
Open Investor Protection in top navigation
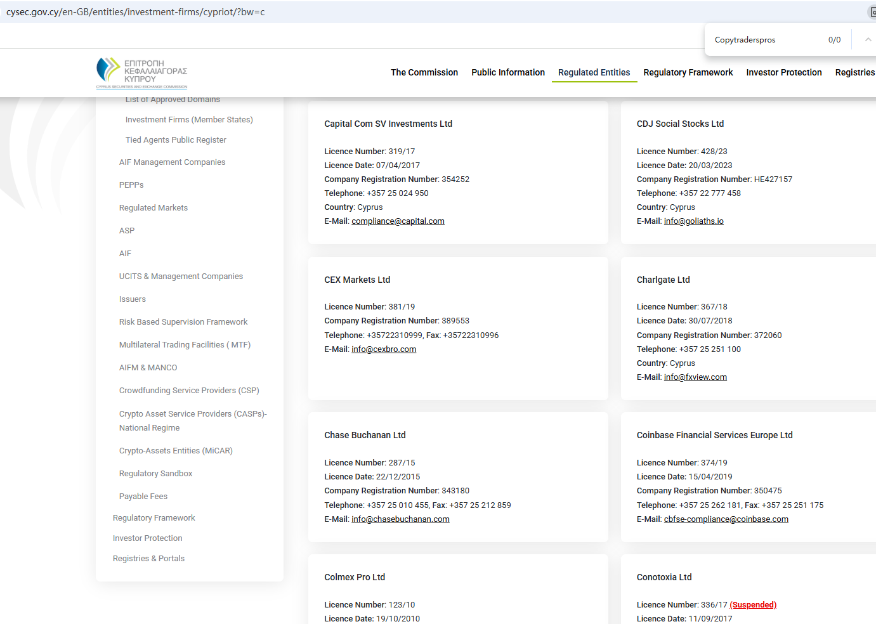pos(783,72)
